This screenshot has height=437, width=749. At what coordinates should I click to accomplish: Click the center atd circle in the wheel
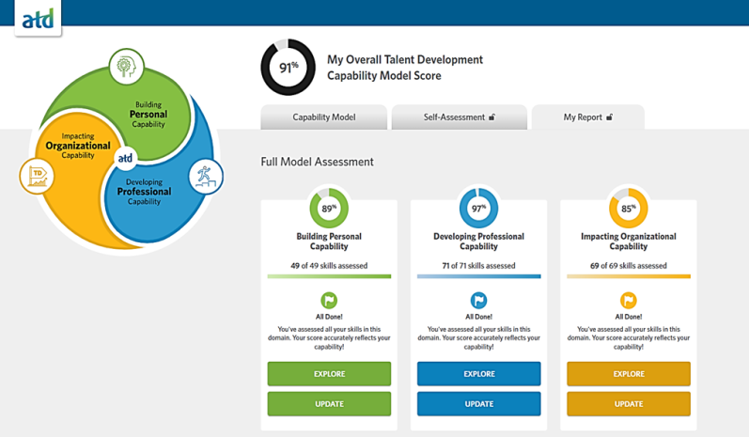(126, 158)
